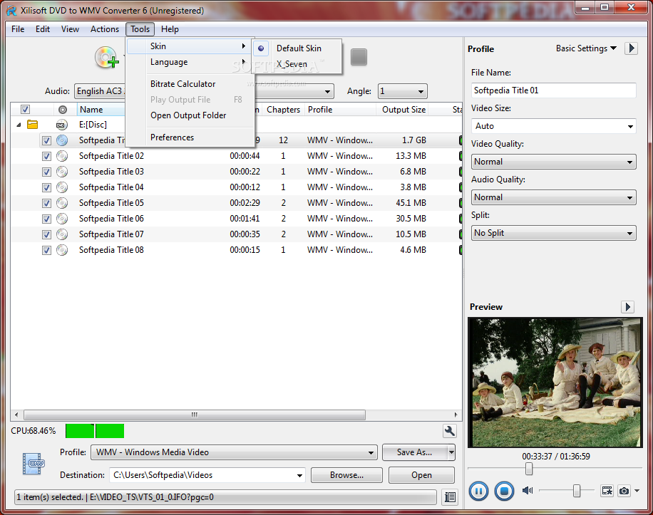Click the disc icon of Softpedia Title 02
653x515 pixels.
click(62, 156)
